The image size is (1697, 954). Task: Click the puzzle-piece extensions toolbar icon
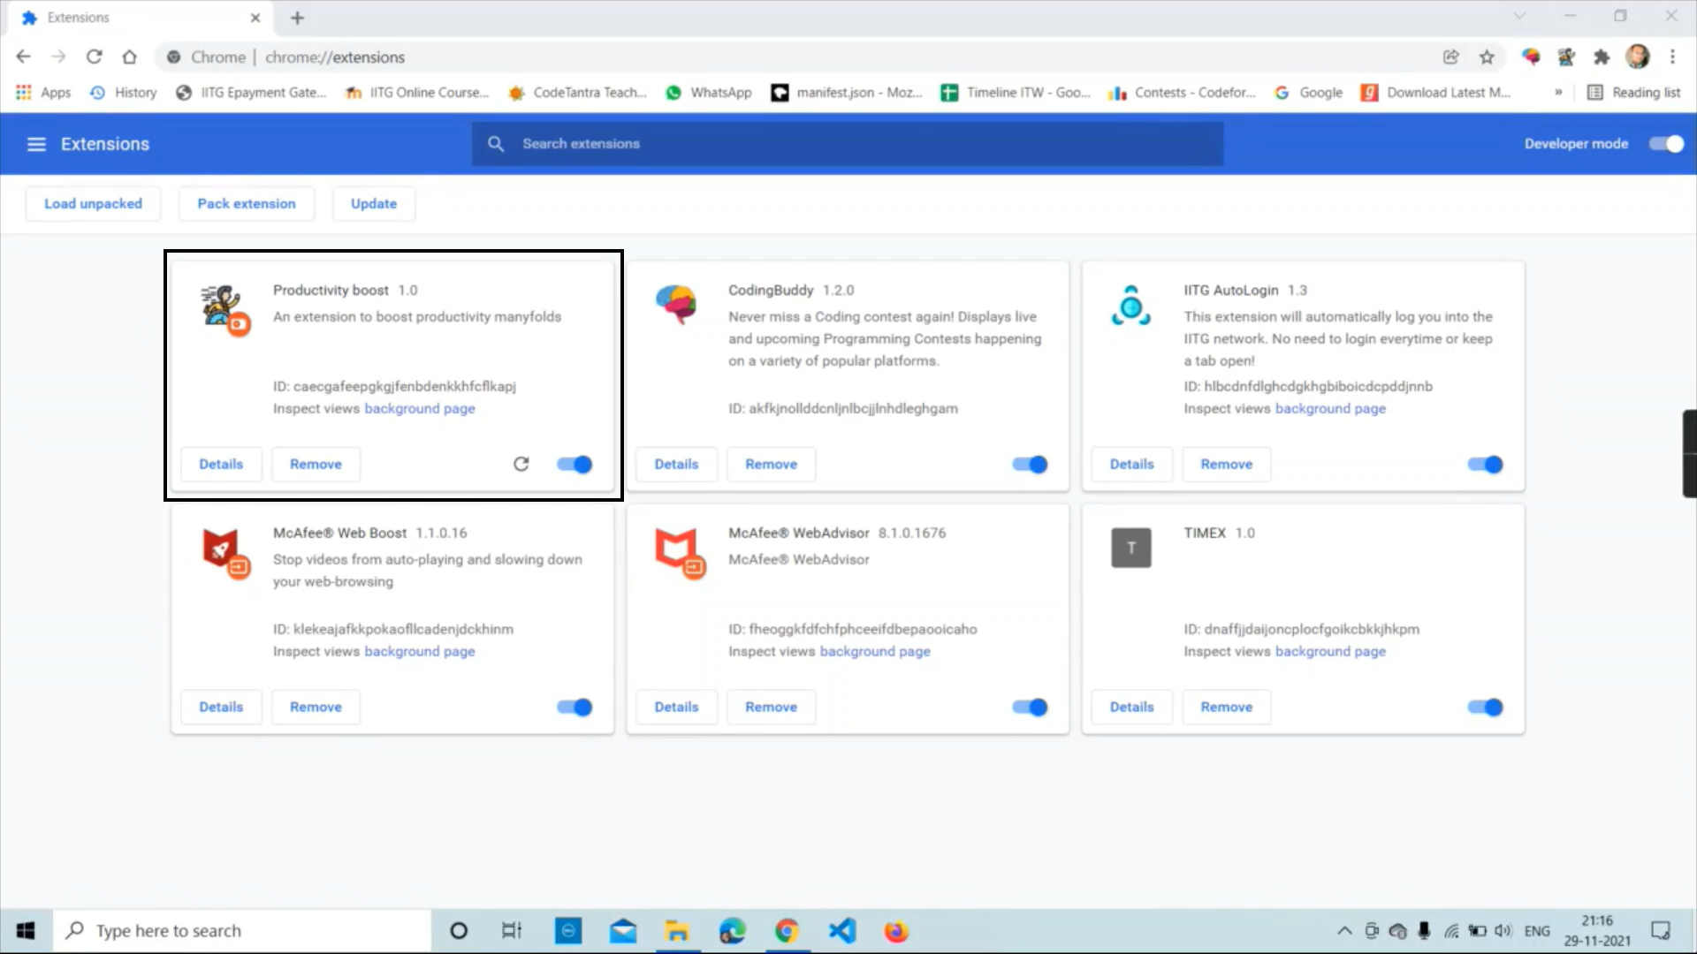pos(1602,57)
